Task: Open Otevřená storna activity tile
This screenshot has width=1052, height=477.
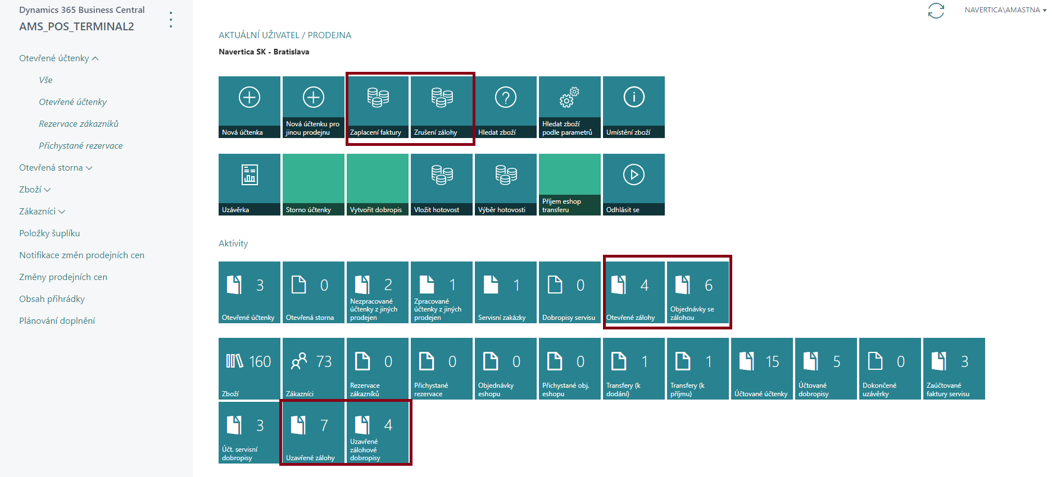Action: (x=314, y=292)
